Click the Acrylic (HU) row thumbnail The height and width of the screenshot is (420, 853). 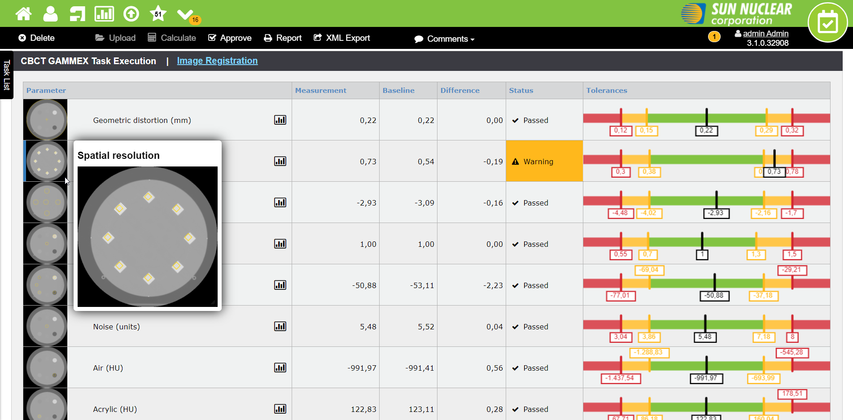(x=46, y=404)
